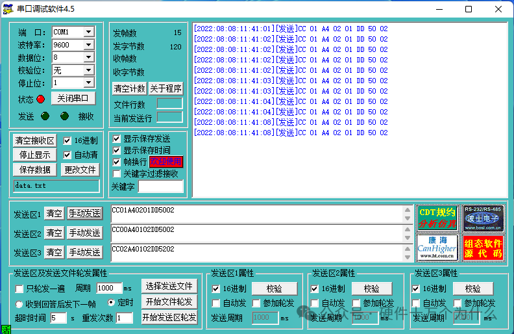Click the 停止显示 button
Viewport: 514px width, 334px height.
tap(35, 155)
